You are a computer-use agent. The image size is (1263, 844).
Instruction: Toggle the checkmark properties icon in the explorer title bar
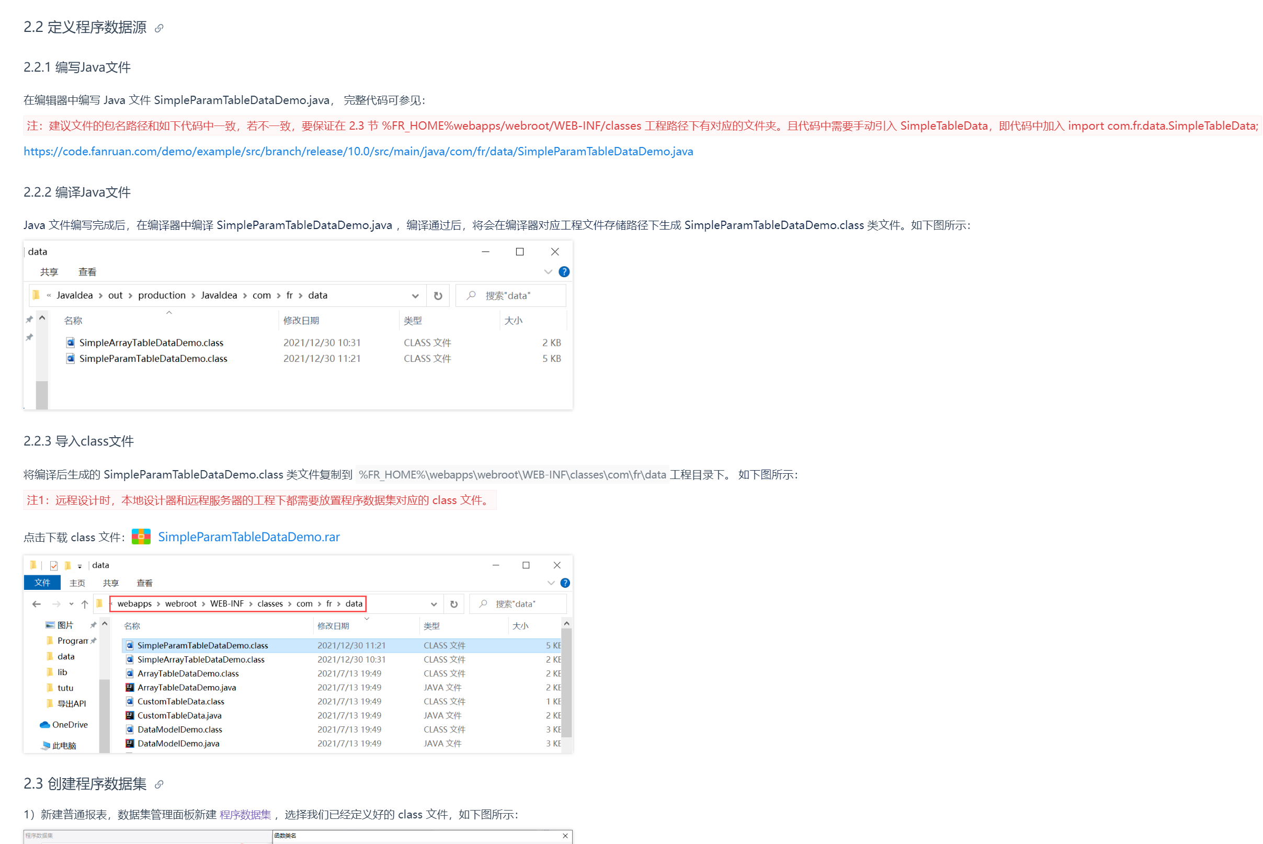54,565
